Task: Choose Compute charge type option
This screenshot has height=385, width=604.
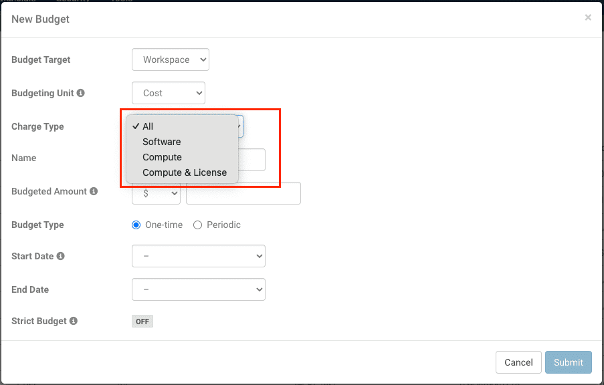Action: (x=162, y=157)
